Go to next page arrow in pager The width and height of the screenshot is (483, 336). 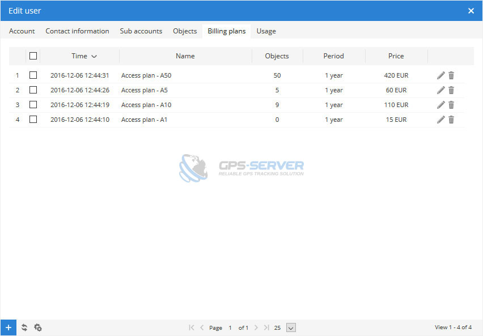point(256,328)
